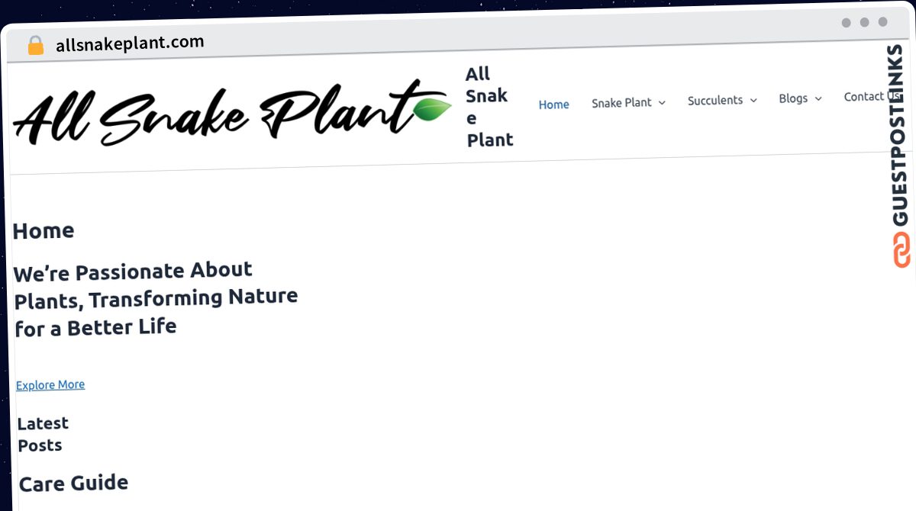
Task: Select the allsnakeplant.com address bar URL
Action: click(130, 43)
